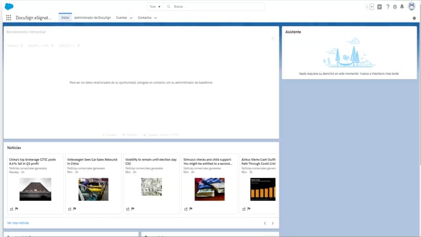
Task: Open the global actions plus icon
Action: coord(380,7)
